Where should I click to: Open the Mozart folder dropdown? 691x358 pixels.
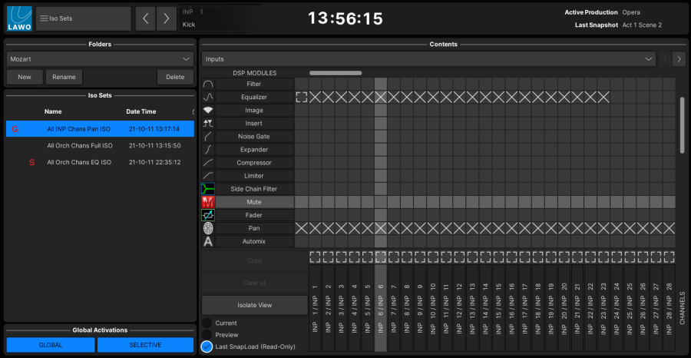[x=100, y=58]
